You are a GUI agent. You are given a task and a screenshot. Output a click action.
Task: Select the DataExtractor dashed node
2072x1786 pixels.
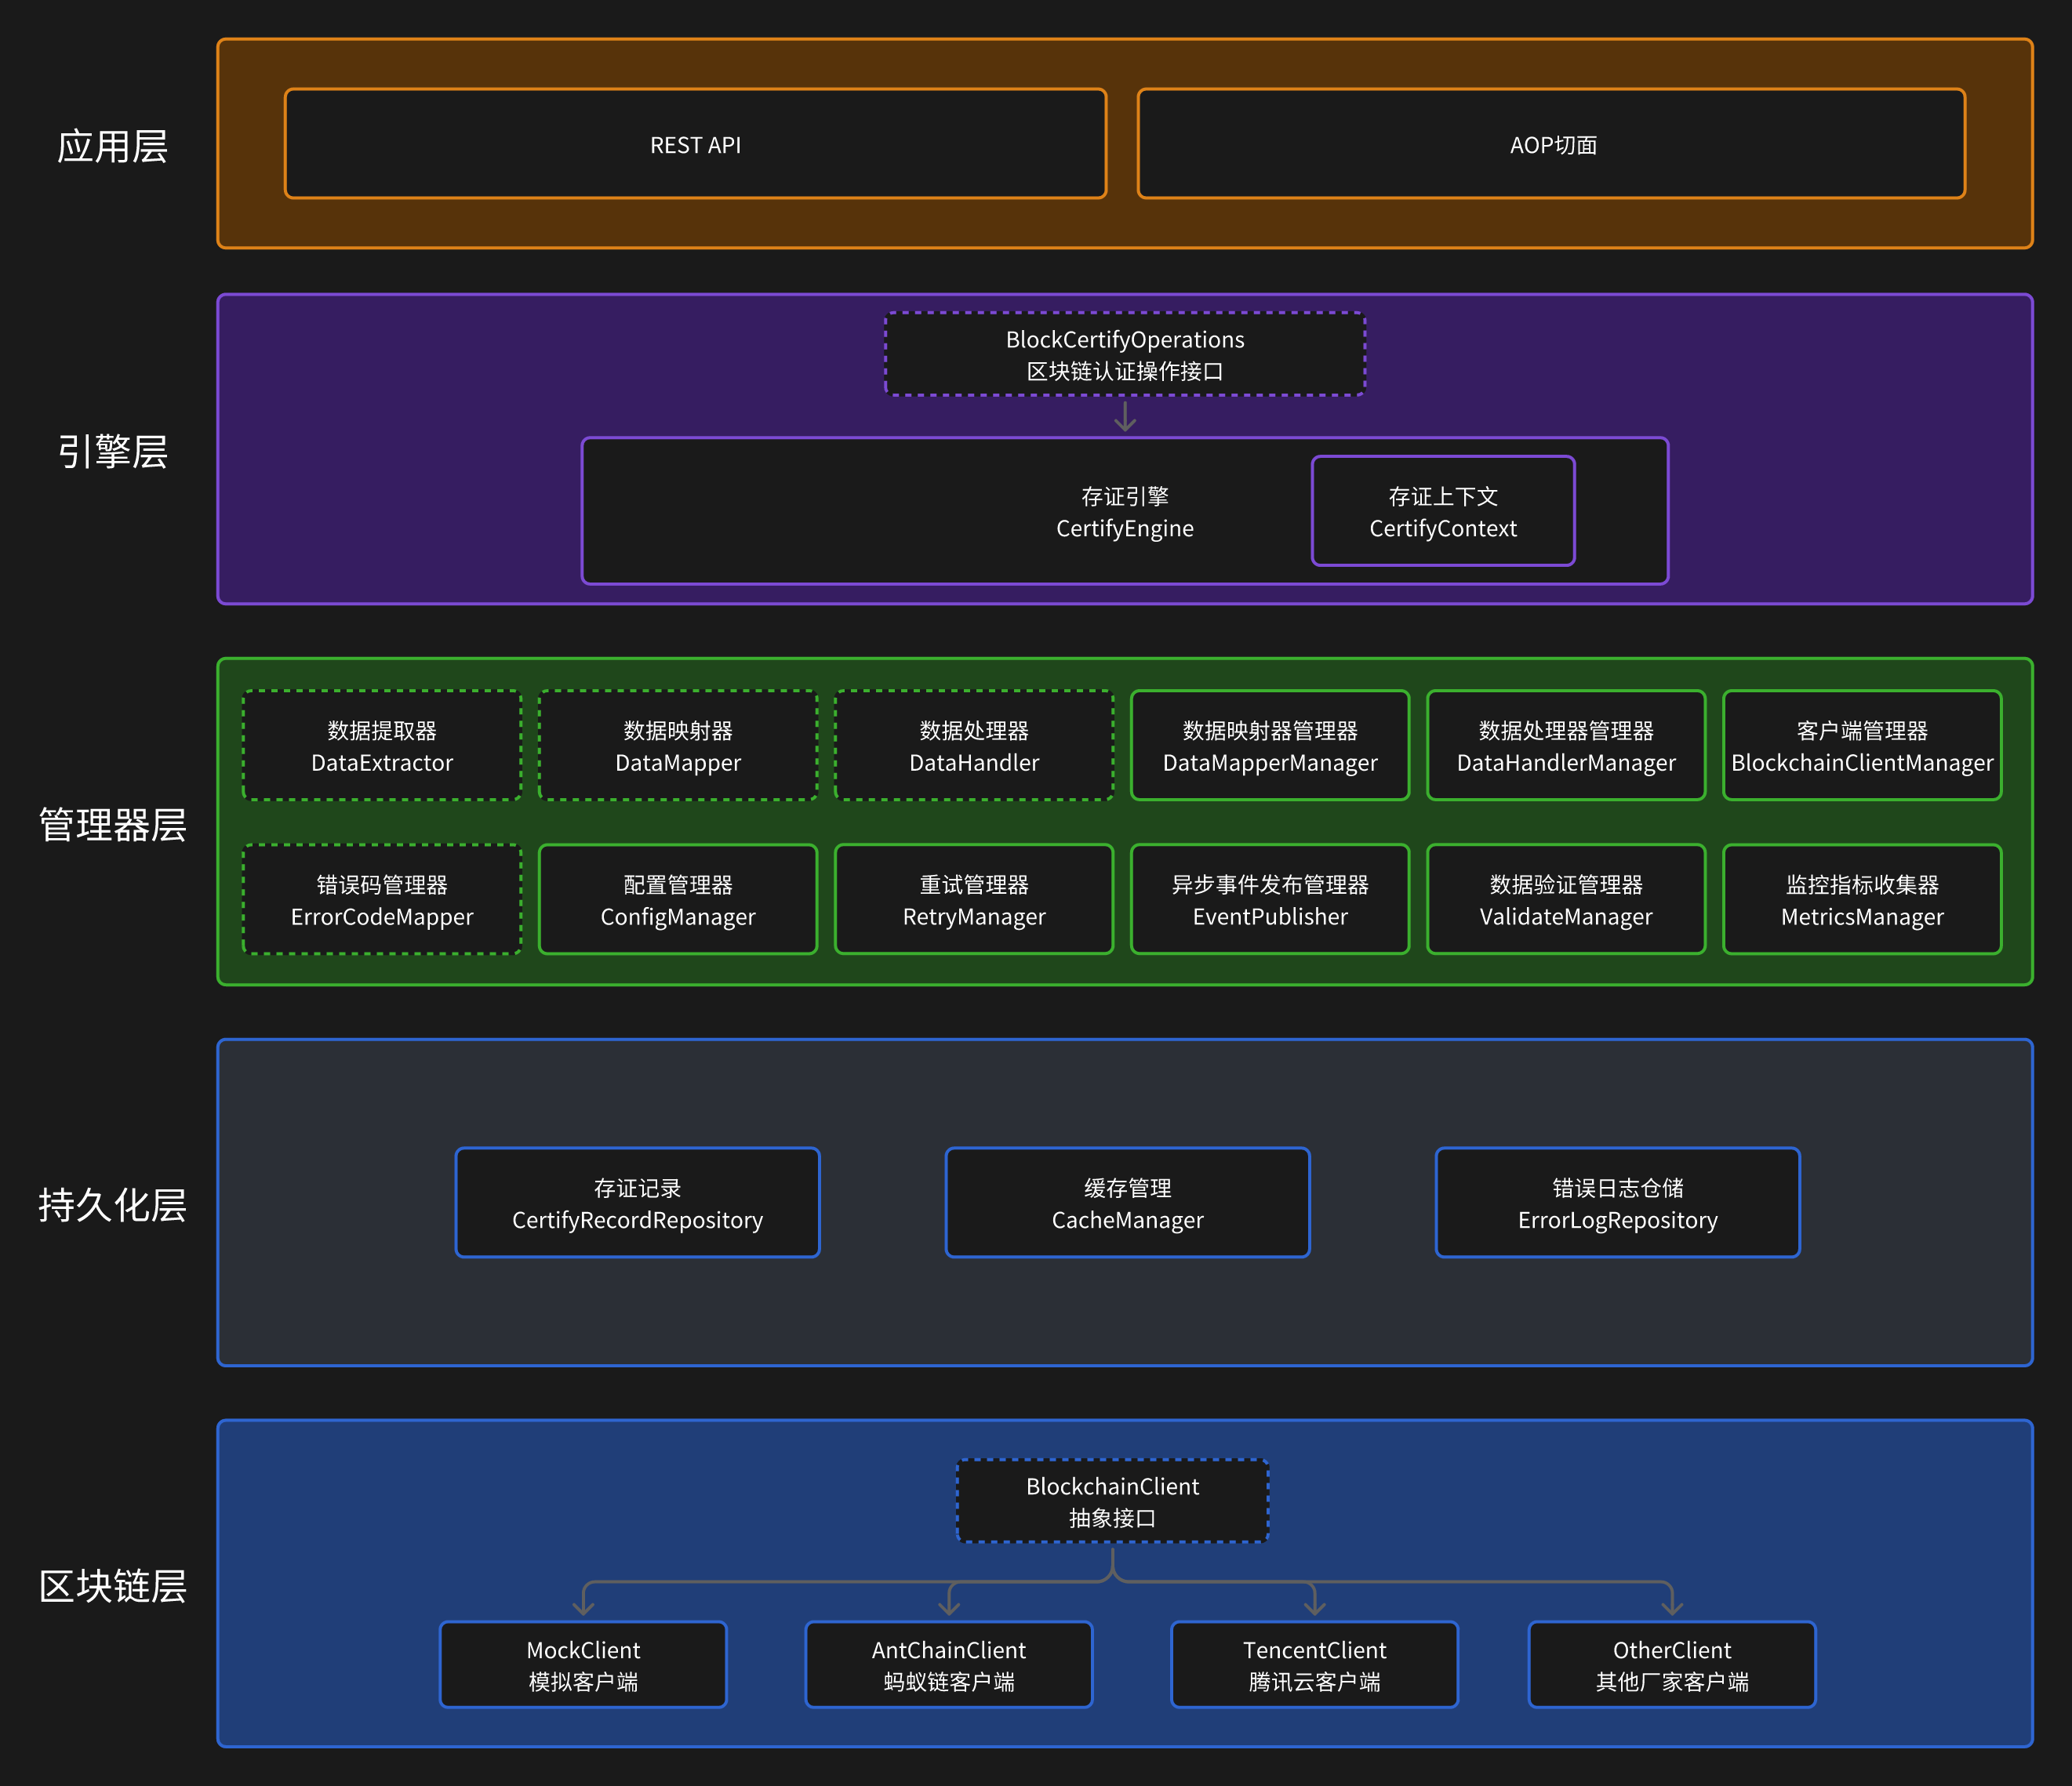point(382,746)
